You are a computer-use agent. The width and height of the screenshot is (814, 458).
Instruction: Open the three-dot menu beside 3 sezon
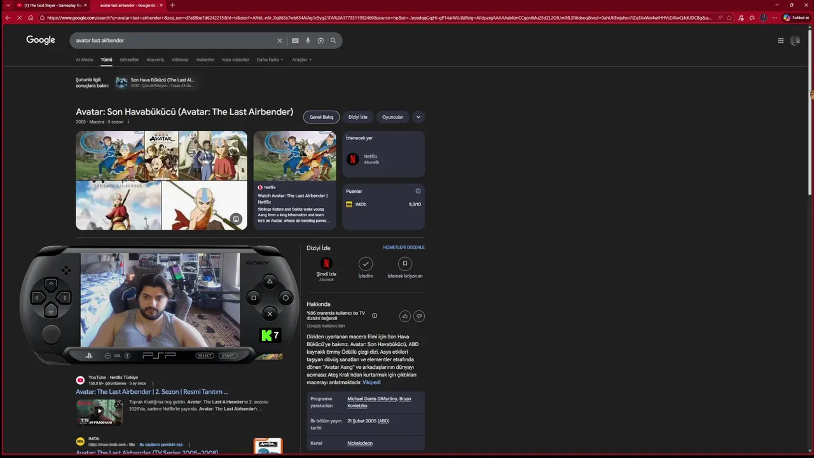[128, 121]
